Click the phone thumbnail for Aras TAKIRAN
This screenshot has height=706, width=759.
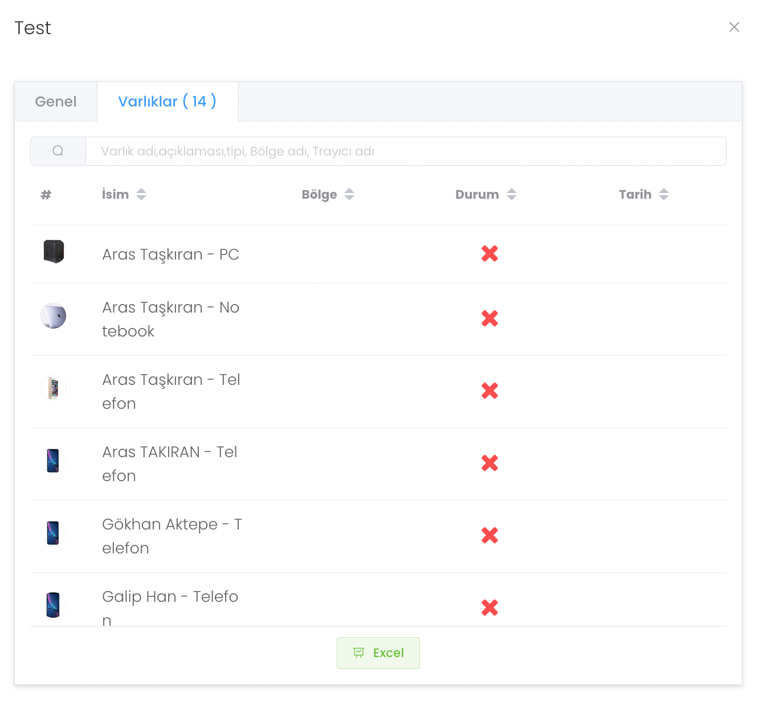click(x=54, y=461)
